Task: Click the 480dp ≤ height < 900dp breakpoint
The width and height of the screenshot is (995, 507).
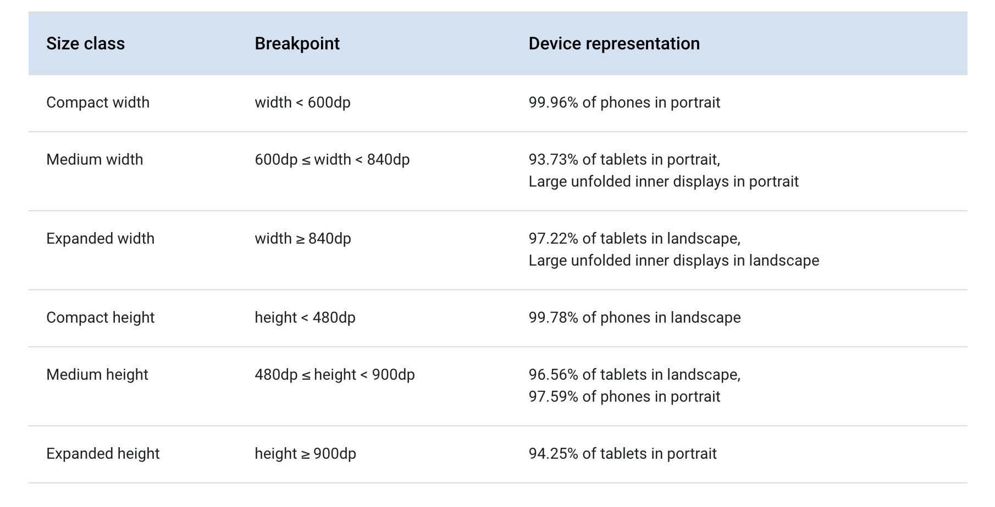Action: point(334,375)
